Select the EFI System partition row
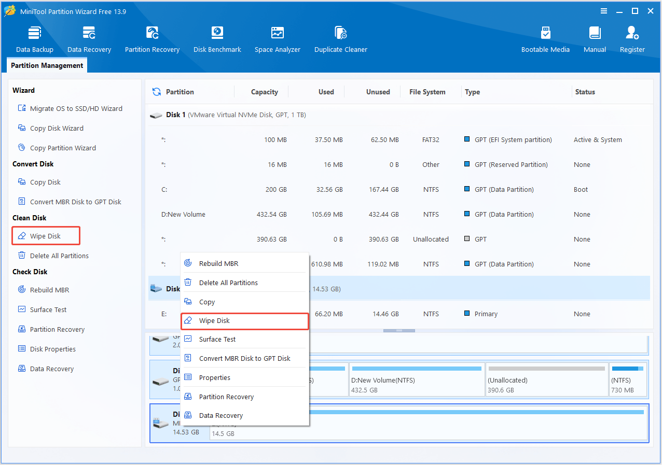 click(x=399, y=139)
